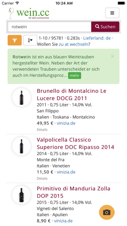Open the Lieferland: de link

click(97, 38)
